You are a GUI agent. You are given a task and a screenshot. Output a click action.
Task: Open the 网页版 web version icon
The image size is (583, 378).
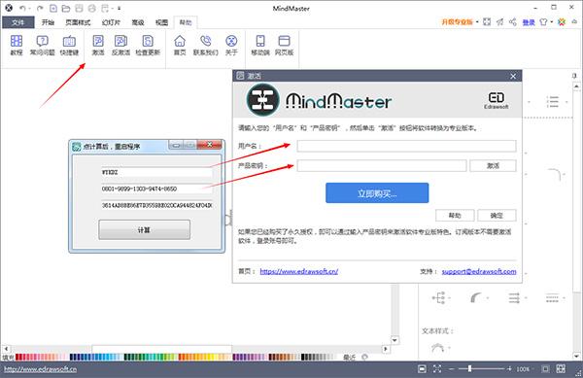pyautogui.click(x=284, y=45)
